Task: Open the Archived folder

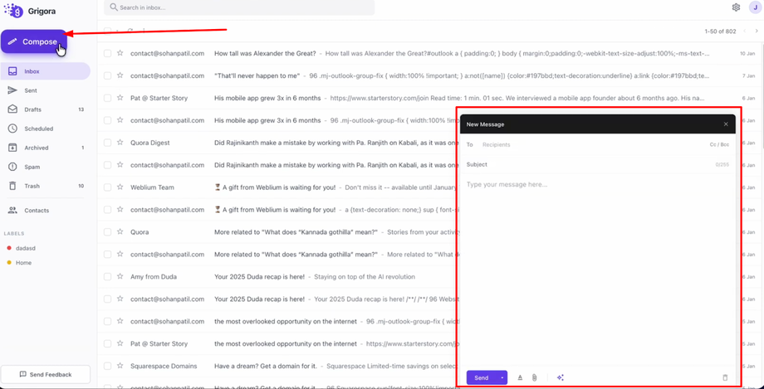Action: [45, 148]
